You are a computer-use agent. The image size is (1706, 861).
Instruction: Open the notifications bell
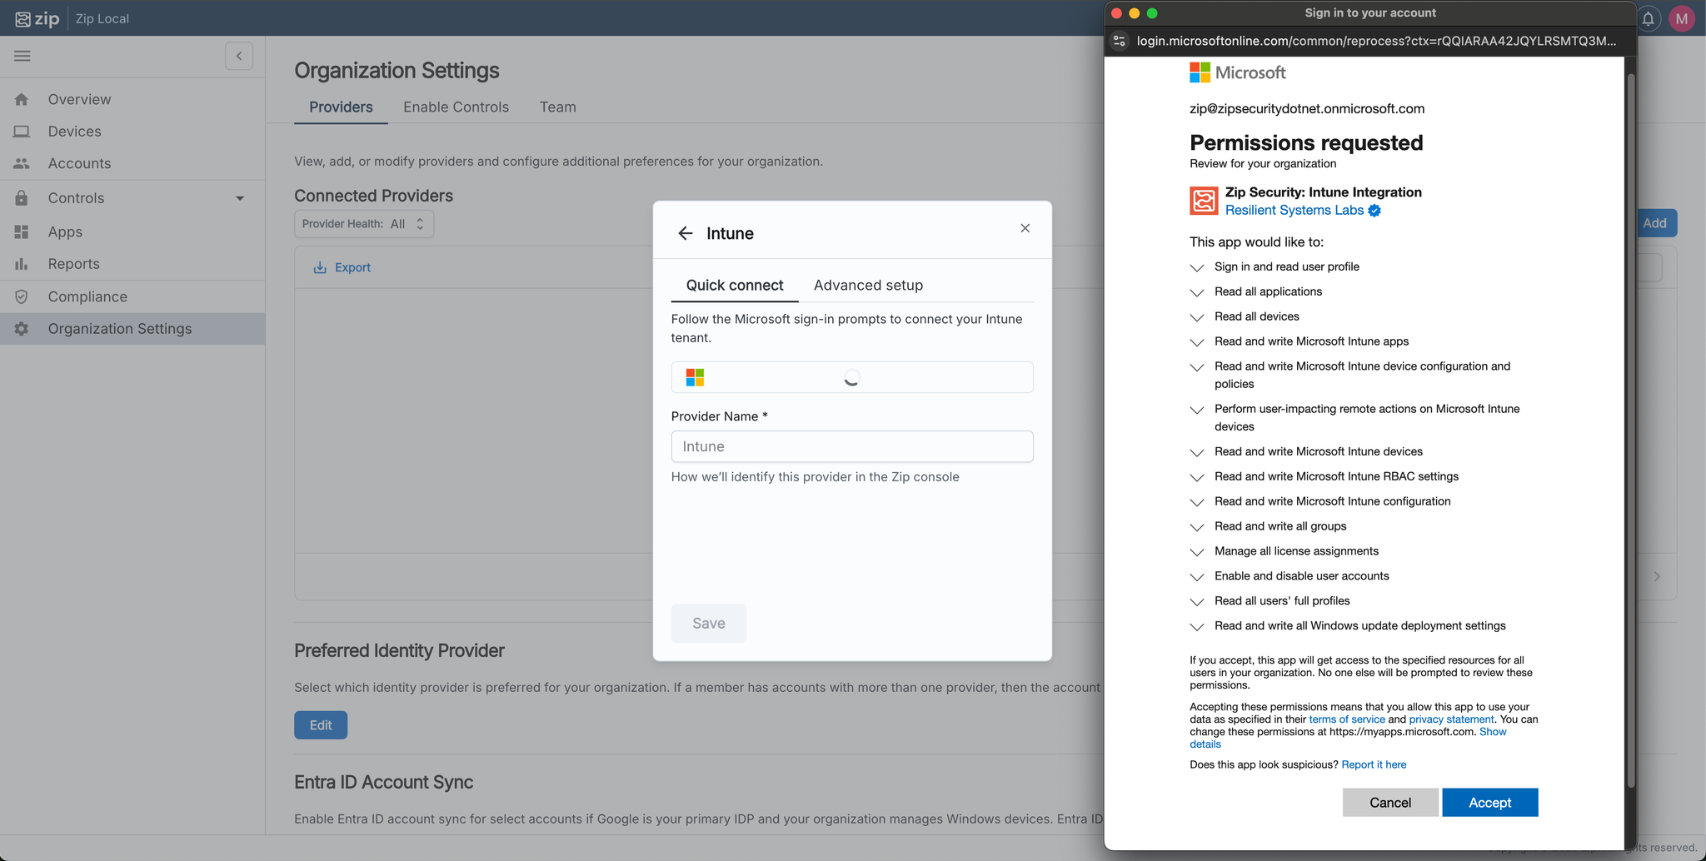(x=1648, y=18)
